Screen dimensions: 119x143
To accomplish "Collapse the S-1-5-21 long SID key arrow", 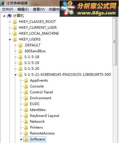I will [x=15, y=75].
